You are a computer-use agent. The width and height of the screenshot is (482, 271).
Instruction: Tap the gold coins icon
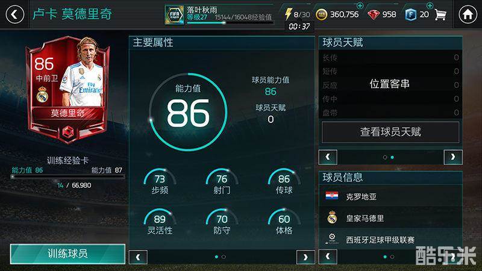click(x=322, y=14)
